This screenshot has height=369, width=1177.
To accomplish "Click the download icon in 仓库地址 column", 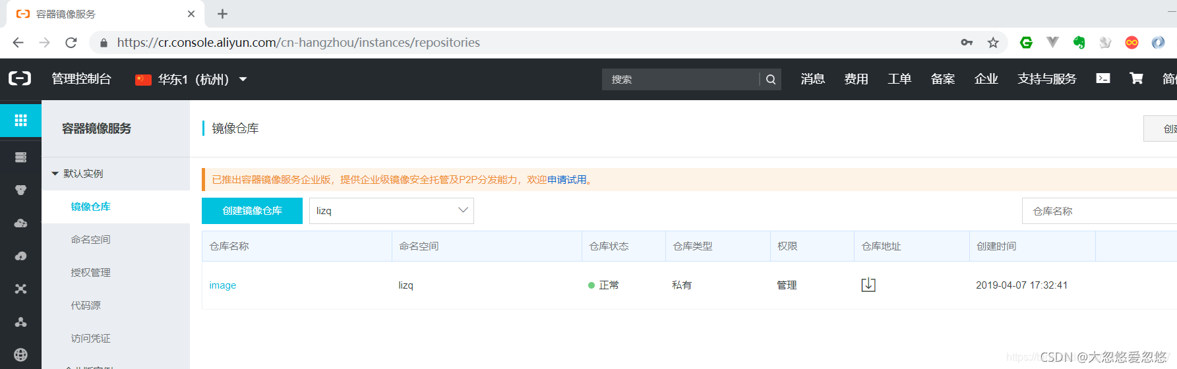I will point(868,285).
